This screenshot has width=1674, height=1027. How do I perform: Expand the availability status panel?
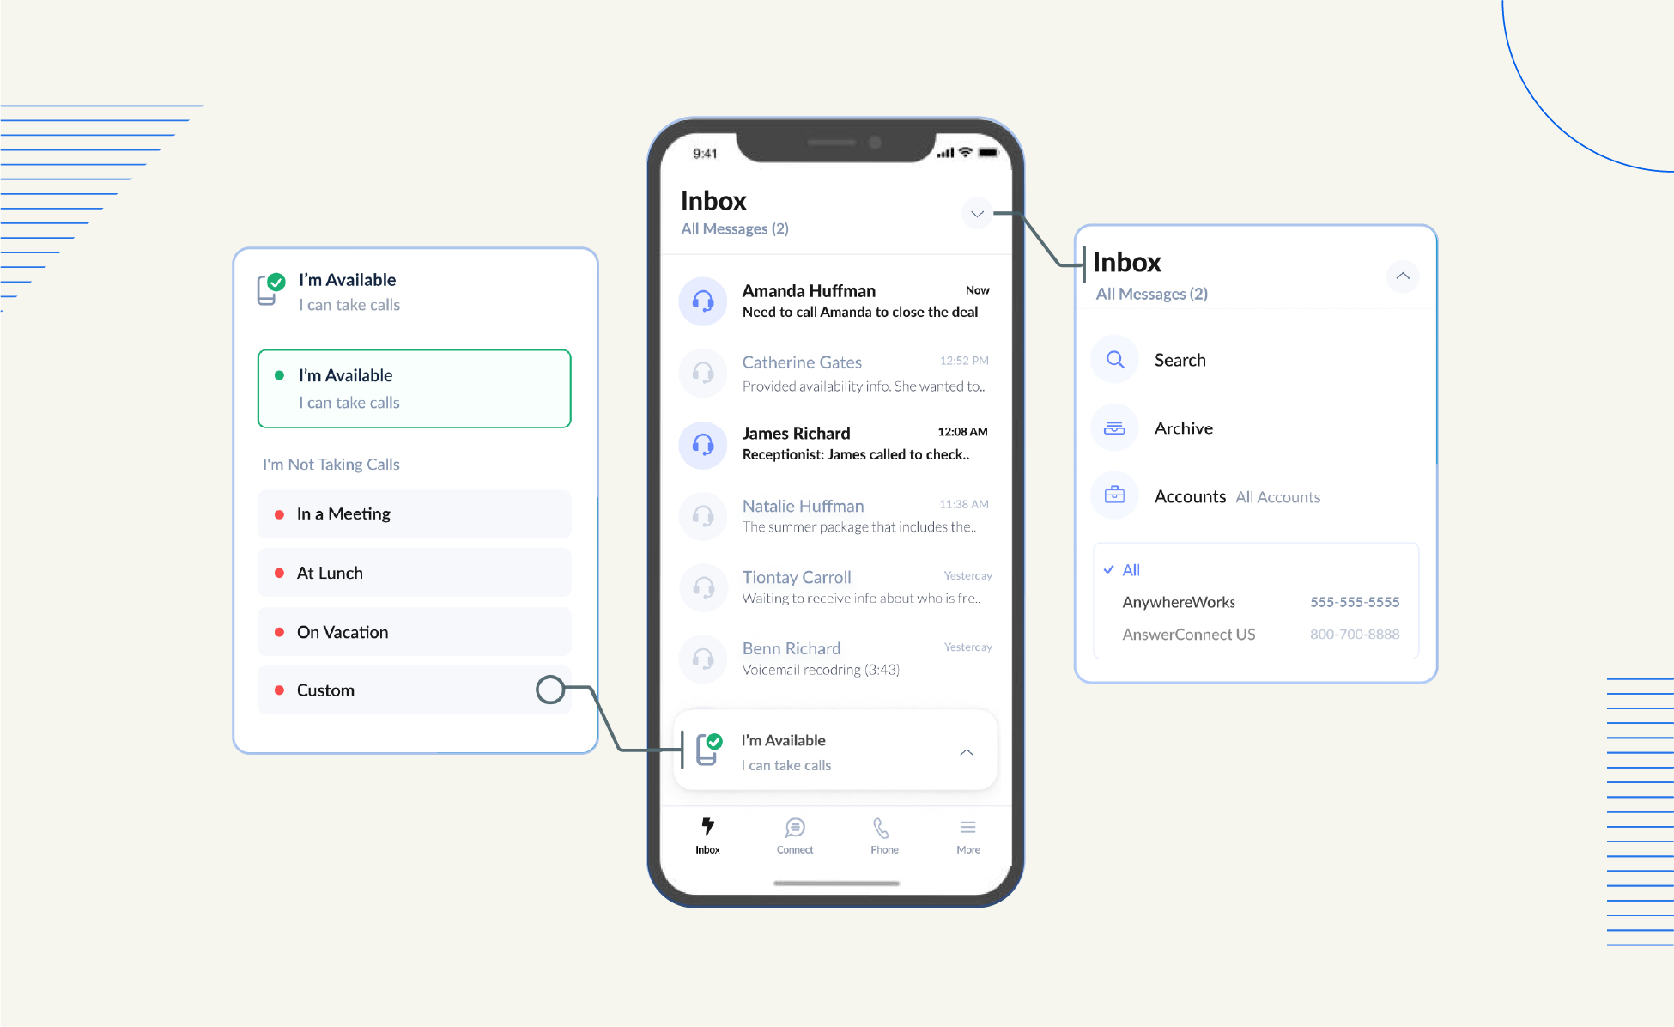tap(970, 752)
